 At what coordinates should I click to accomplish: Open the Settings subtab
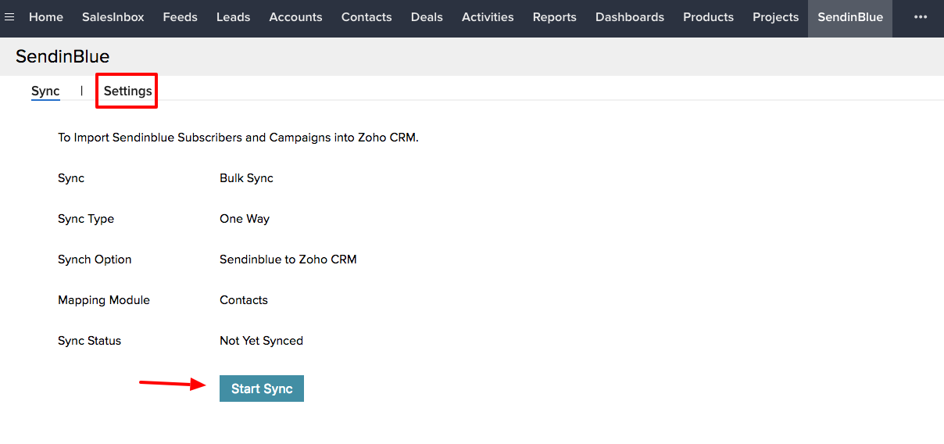tap(128, 91)
